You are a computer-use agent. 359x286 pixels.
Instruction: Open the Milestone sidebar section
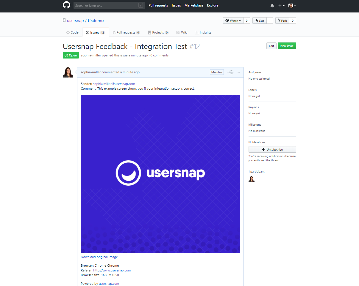click(x=255, y=124)
